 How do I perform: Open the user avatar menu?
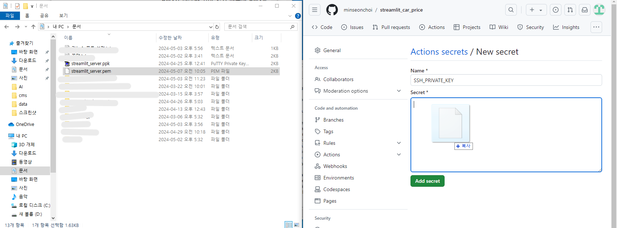(599, 10)
